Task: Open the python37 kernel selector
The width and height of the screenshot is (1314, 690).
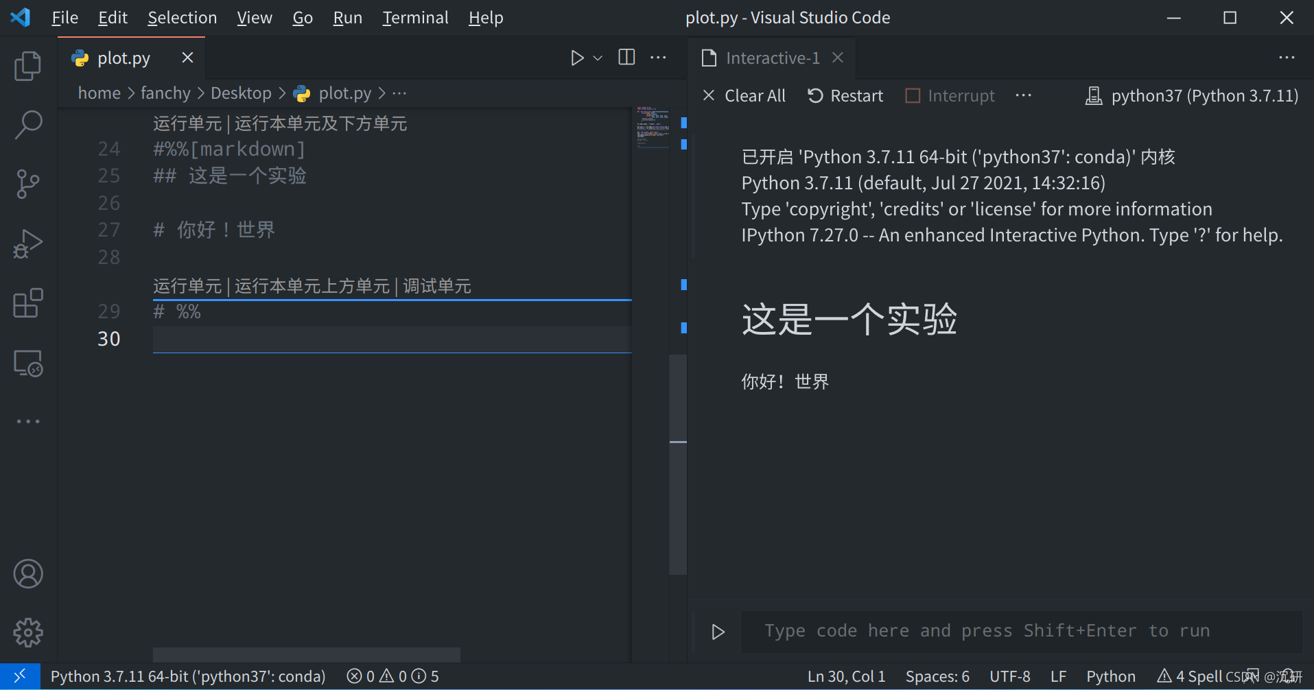Action: point(1192,95)
